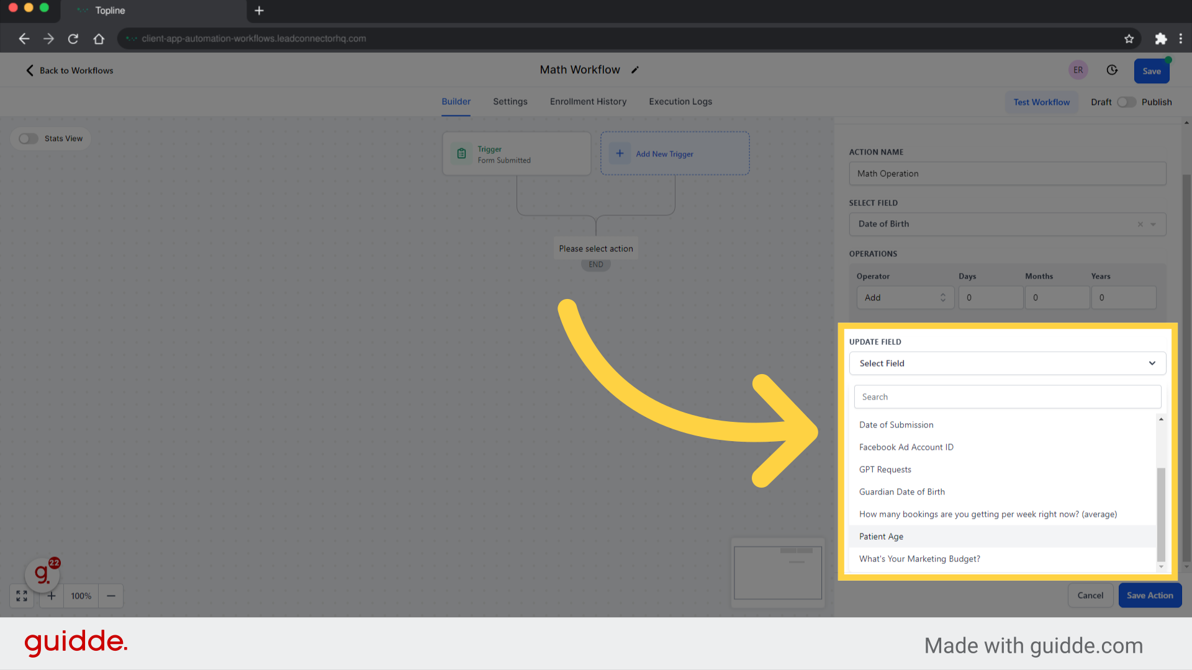This screenshot has height=670, width=1192.
Task: Open the workflow version history clock
Action: pyautogui.click(x=1112, y=70)
